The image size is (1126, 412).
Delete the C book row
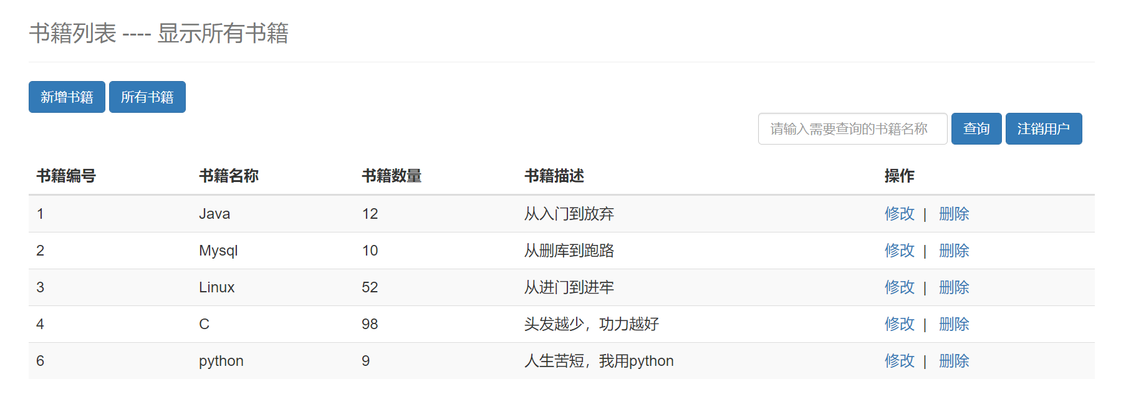(954, 324)
